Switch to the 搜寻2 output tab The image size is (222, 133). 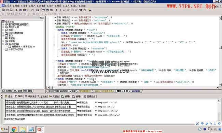(77, 97)
